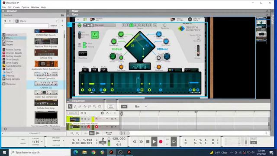Click the transport Stop button
This screenshot has width=277, height=156.
pyautogui.click(x=148, y=142)
